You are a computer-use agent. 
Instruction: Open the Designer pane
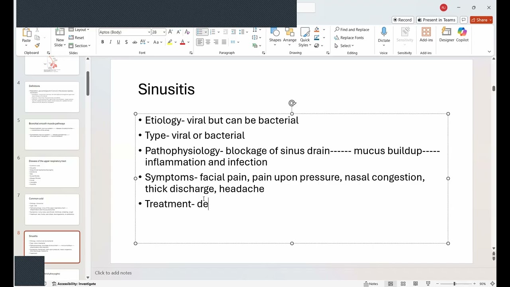tap(447, 35)
